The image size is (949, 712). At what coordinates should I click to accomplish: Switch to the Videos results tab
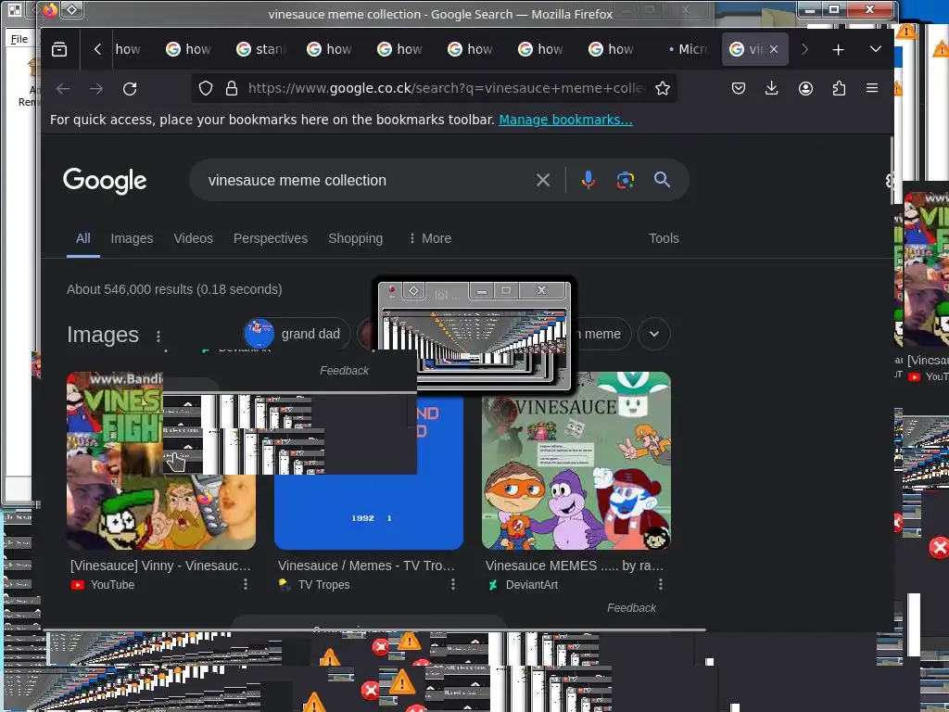coord(193,238)
